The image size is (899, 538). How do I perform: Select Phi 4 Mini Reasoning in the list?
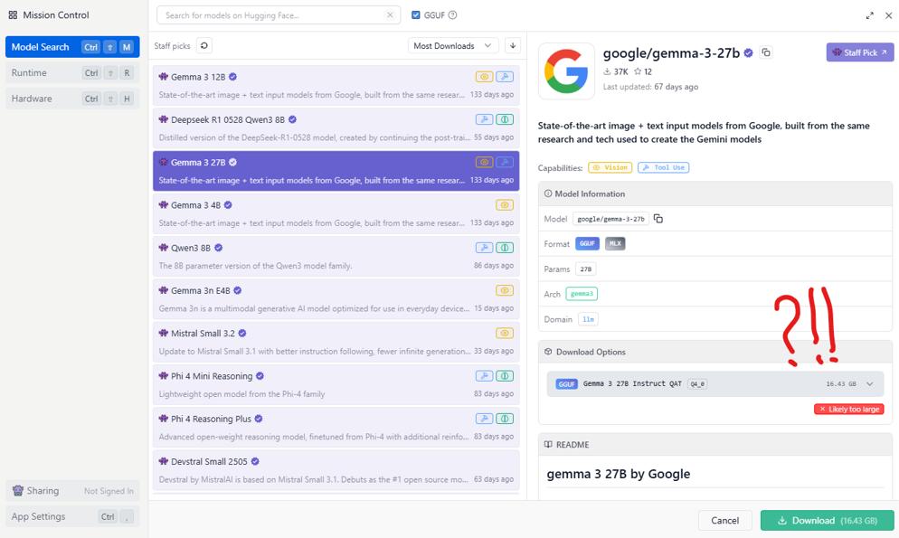coord(336,384)
